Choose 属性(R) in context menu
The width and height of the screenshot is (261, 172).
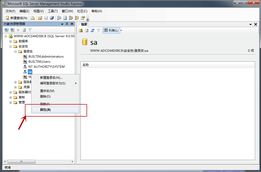pyautogui.click(x=55, y=110)
